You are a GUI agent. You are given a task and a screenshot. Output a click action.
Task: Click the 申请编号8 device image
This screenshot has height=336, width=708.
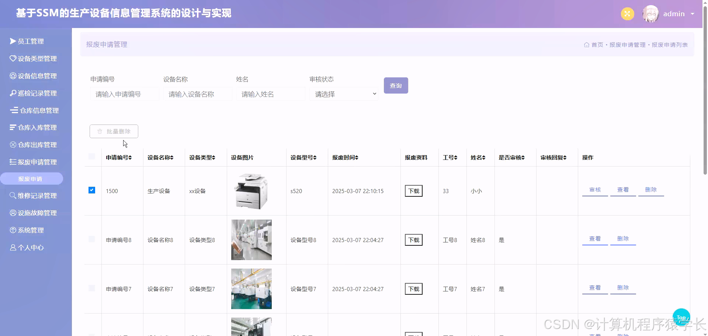pos(251,240)
